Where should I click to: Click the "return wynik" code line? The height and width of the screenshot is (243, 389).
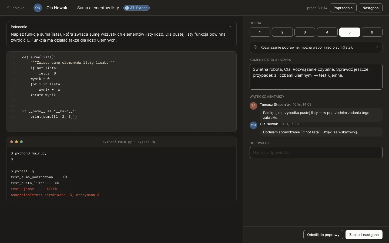tap(43, 95)
